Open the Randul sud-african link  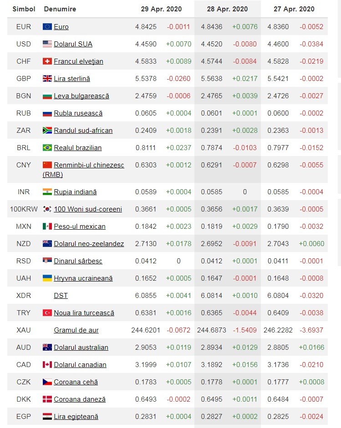click(x=83, y=131)
